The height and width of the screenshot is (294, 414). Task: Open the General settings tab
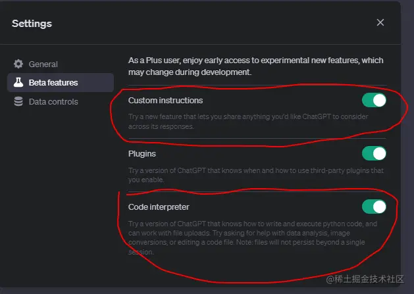43,64
